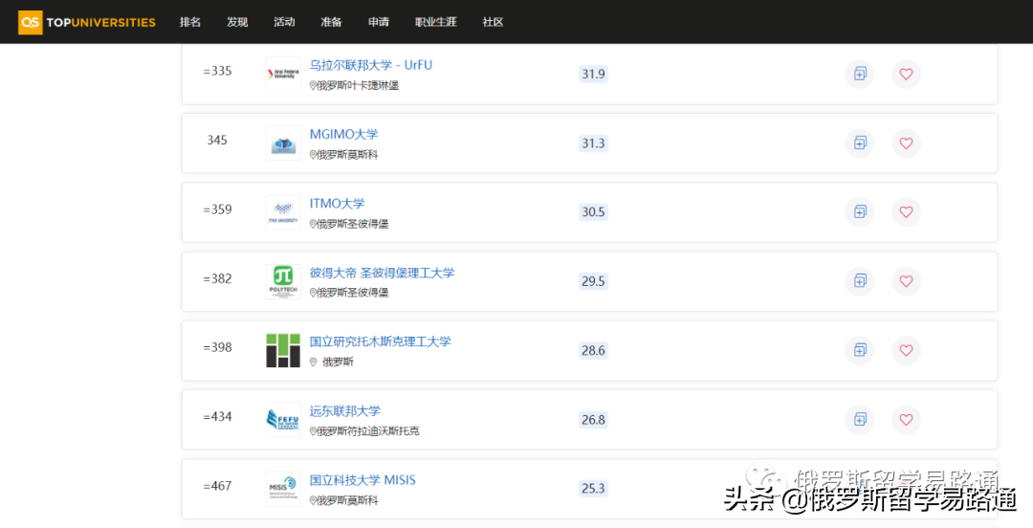Open MGIMO大学 university link
Image resolution: width=1033 pixels, height=528 pixels.
344,134
